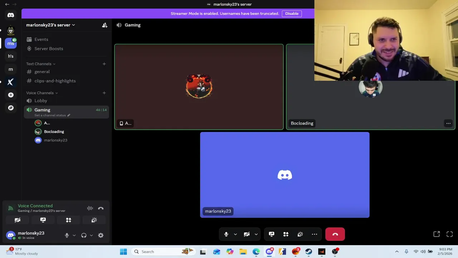
Task: Open Bocloading tile more options menu
Action: pyautogui.click(x=448, y=123)
